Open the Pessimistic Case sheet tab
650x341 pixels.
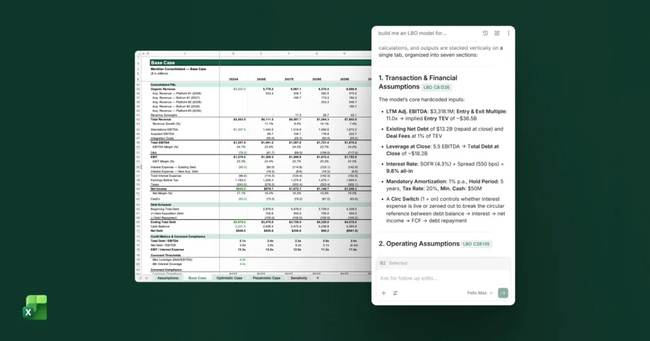click(267, 278)
